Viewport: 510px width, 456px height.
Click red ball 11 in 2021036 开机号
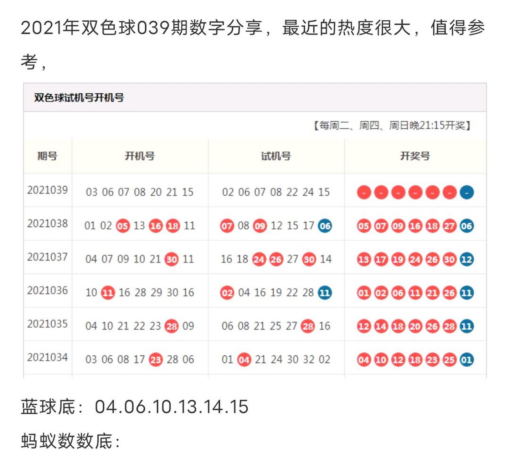pyautogui.click(x=108, y=293)
